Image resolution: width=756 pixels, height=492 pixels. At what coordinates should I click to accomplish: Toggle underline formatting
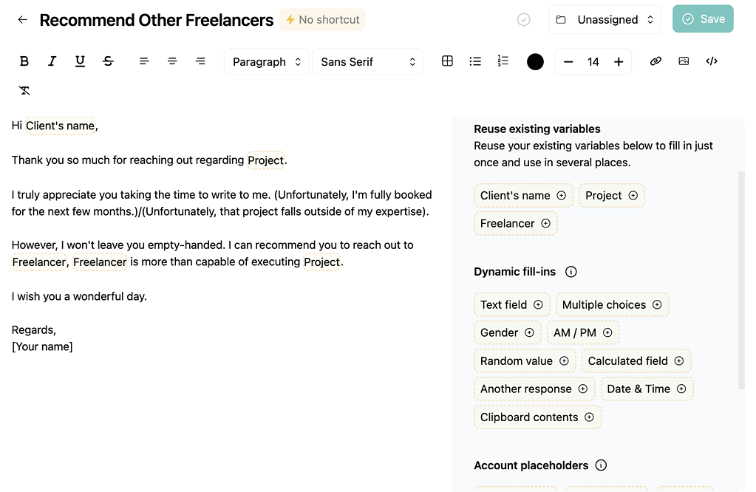[80, 61]
